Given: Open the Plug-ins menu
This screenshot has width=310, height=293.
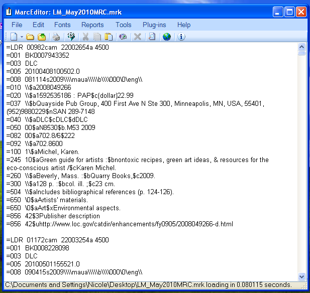Looking at the screenshot, I should point(154,25).
